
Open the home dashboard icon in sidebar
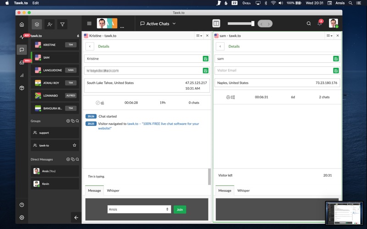tap(22, 24)
